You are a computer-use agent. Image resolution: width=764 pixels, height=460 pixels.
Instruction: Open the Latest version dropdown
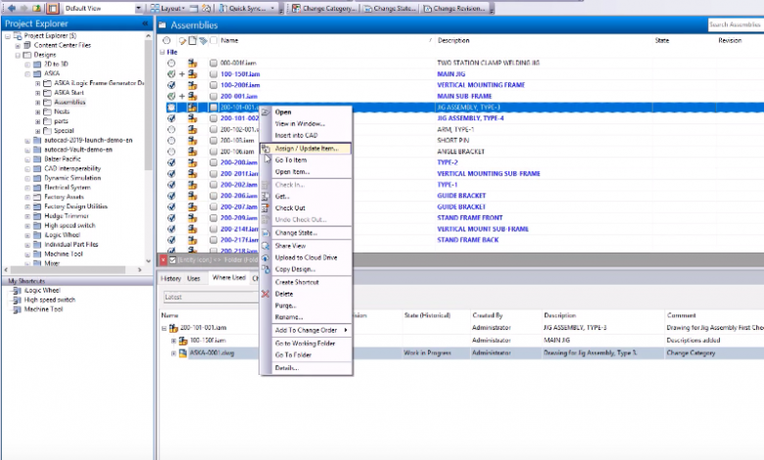(206, 297)
